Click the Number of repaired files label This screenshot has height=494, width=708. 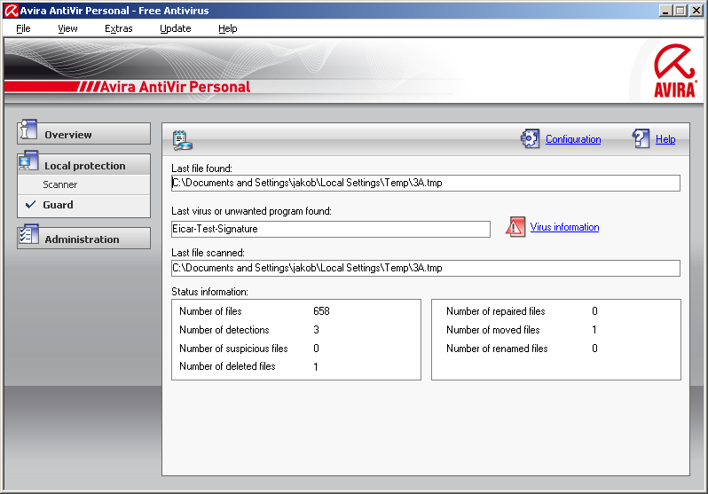(495, 311)
